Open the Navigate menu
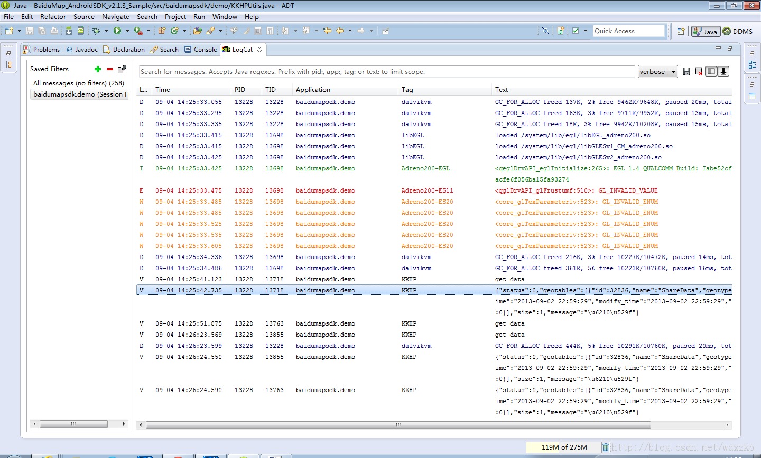The height and width of the screenshot is (458, 761). (116, 17)
